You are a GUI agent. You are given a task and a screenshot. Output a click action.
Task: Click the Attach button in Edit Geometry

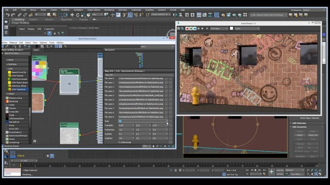tap(299, 135)
